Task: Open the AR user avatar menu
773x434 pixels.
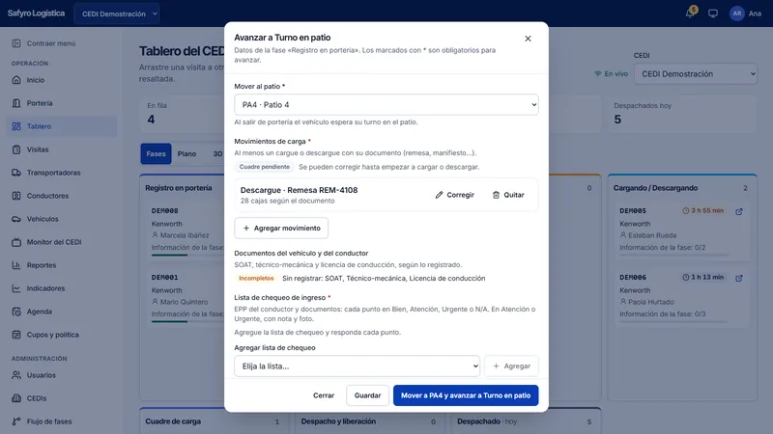Action: click(x=736, y=14)
